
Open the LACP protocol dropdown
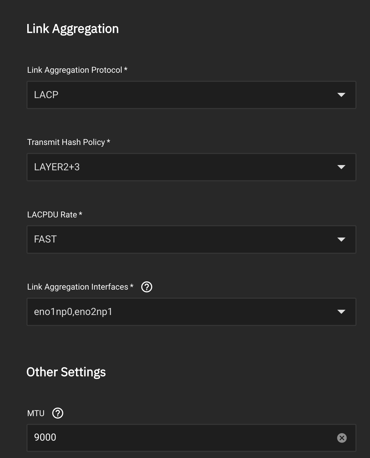[182, 95]
